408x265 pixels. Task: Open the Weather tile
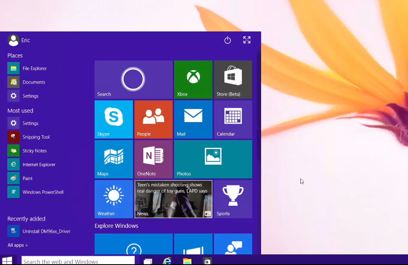pyautogui.click(x=114, y=199)
